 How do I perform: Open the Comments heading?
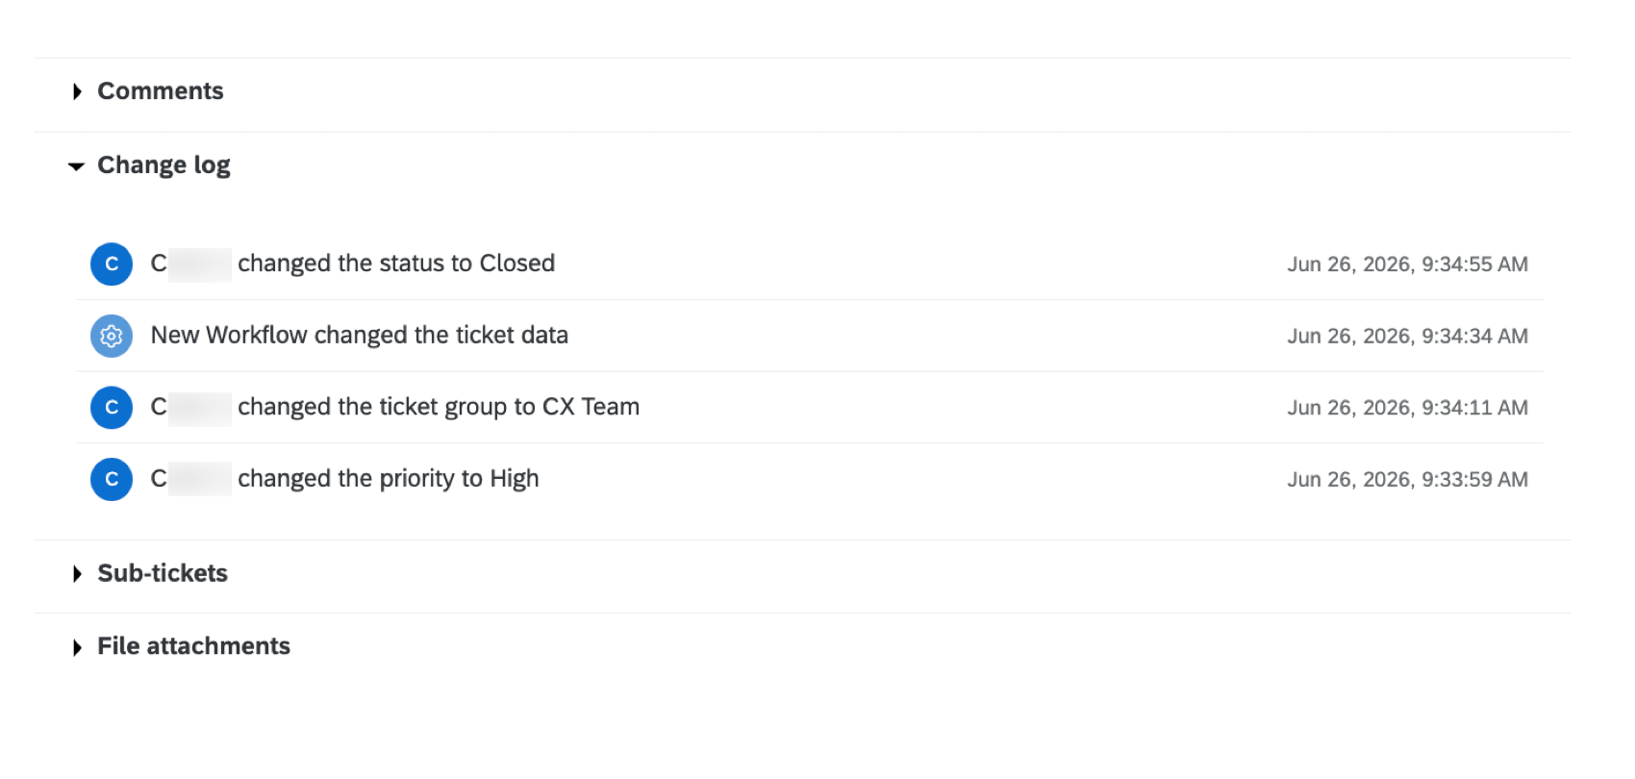[x=161, y=91]
